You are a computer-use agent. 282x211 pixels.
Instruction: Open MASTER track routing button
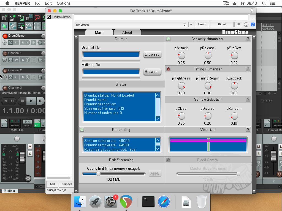point(15,123)
